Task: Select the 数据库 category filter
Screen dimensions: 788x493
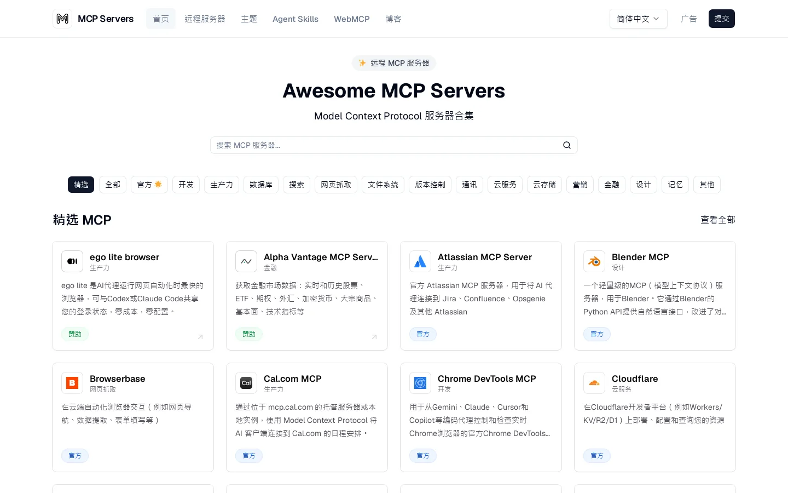Action: (x=261, y=185)
